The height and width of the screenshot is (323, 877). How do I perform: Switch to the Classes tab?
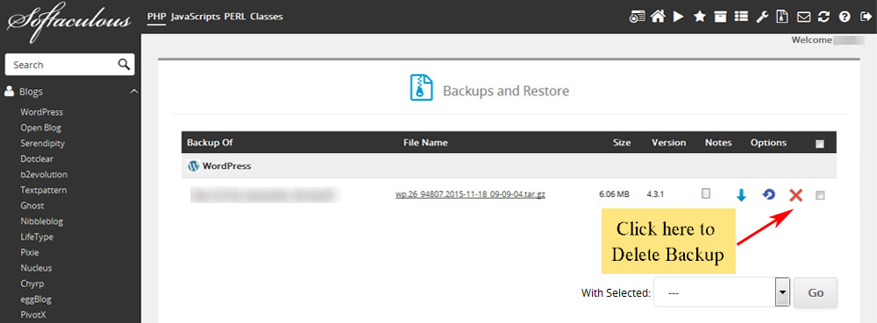267,16
